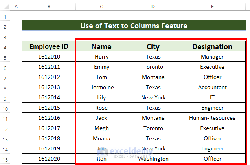Click the cell with name Hermoine
Viewport: 250px width, 165px height.
click(x=101, y=87)
